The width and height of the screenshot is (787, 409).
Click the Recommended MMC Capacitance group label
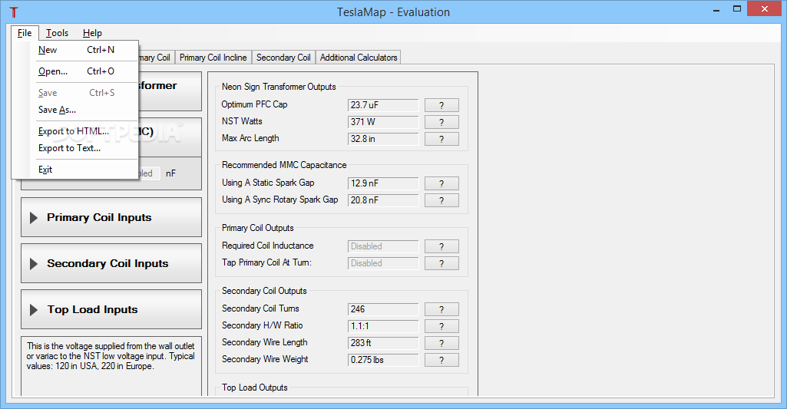click(x=284, y=165)
